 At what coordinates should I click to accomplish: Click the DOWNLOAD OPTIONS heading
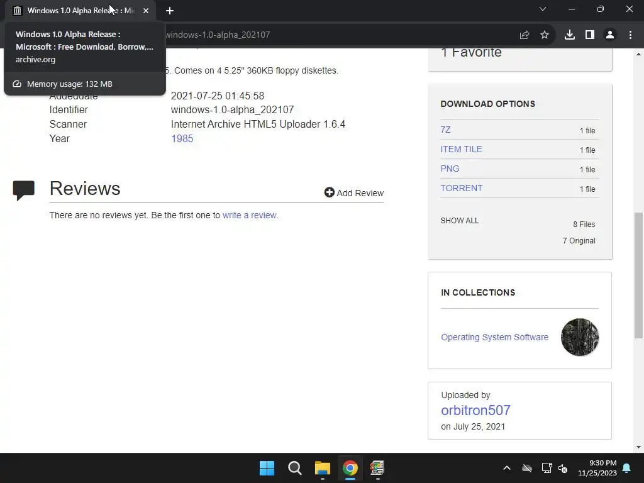tap(488, 104)
